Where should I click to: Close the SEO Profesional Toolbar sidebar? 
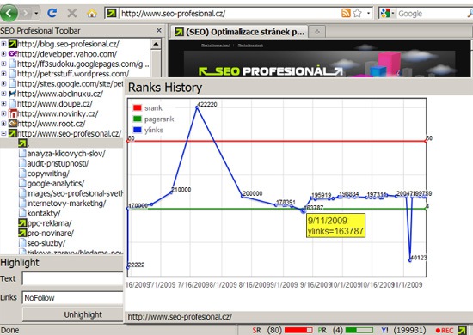pos(159,30)
